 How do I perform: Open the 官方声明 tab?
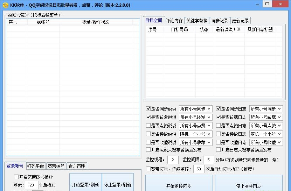[77, 166]
